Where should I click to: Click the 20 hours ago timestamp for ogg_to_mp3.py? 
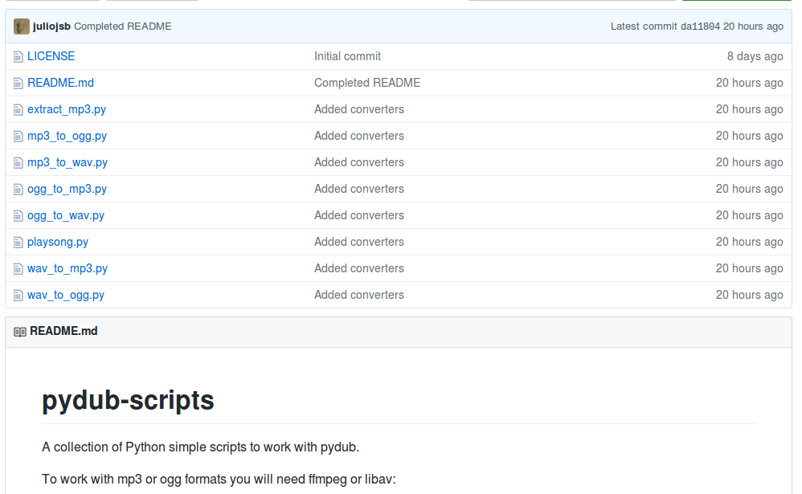[x=749, y=190]
